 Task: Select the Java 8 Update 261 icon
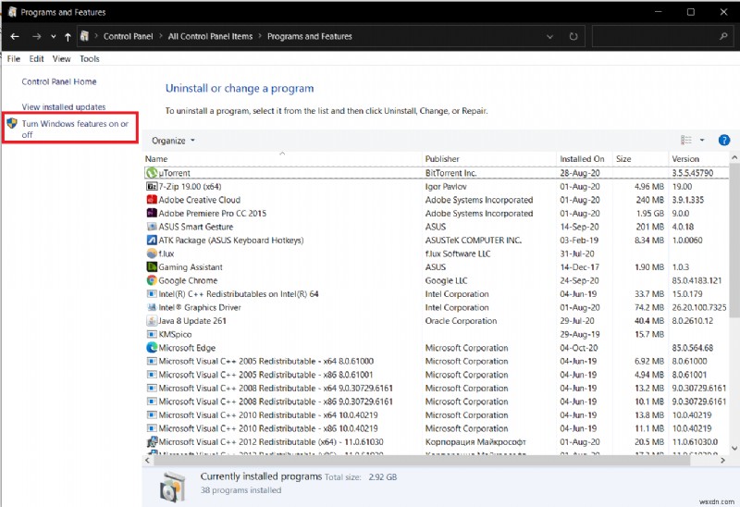point(152,320)
